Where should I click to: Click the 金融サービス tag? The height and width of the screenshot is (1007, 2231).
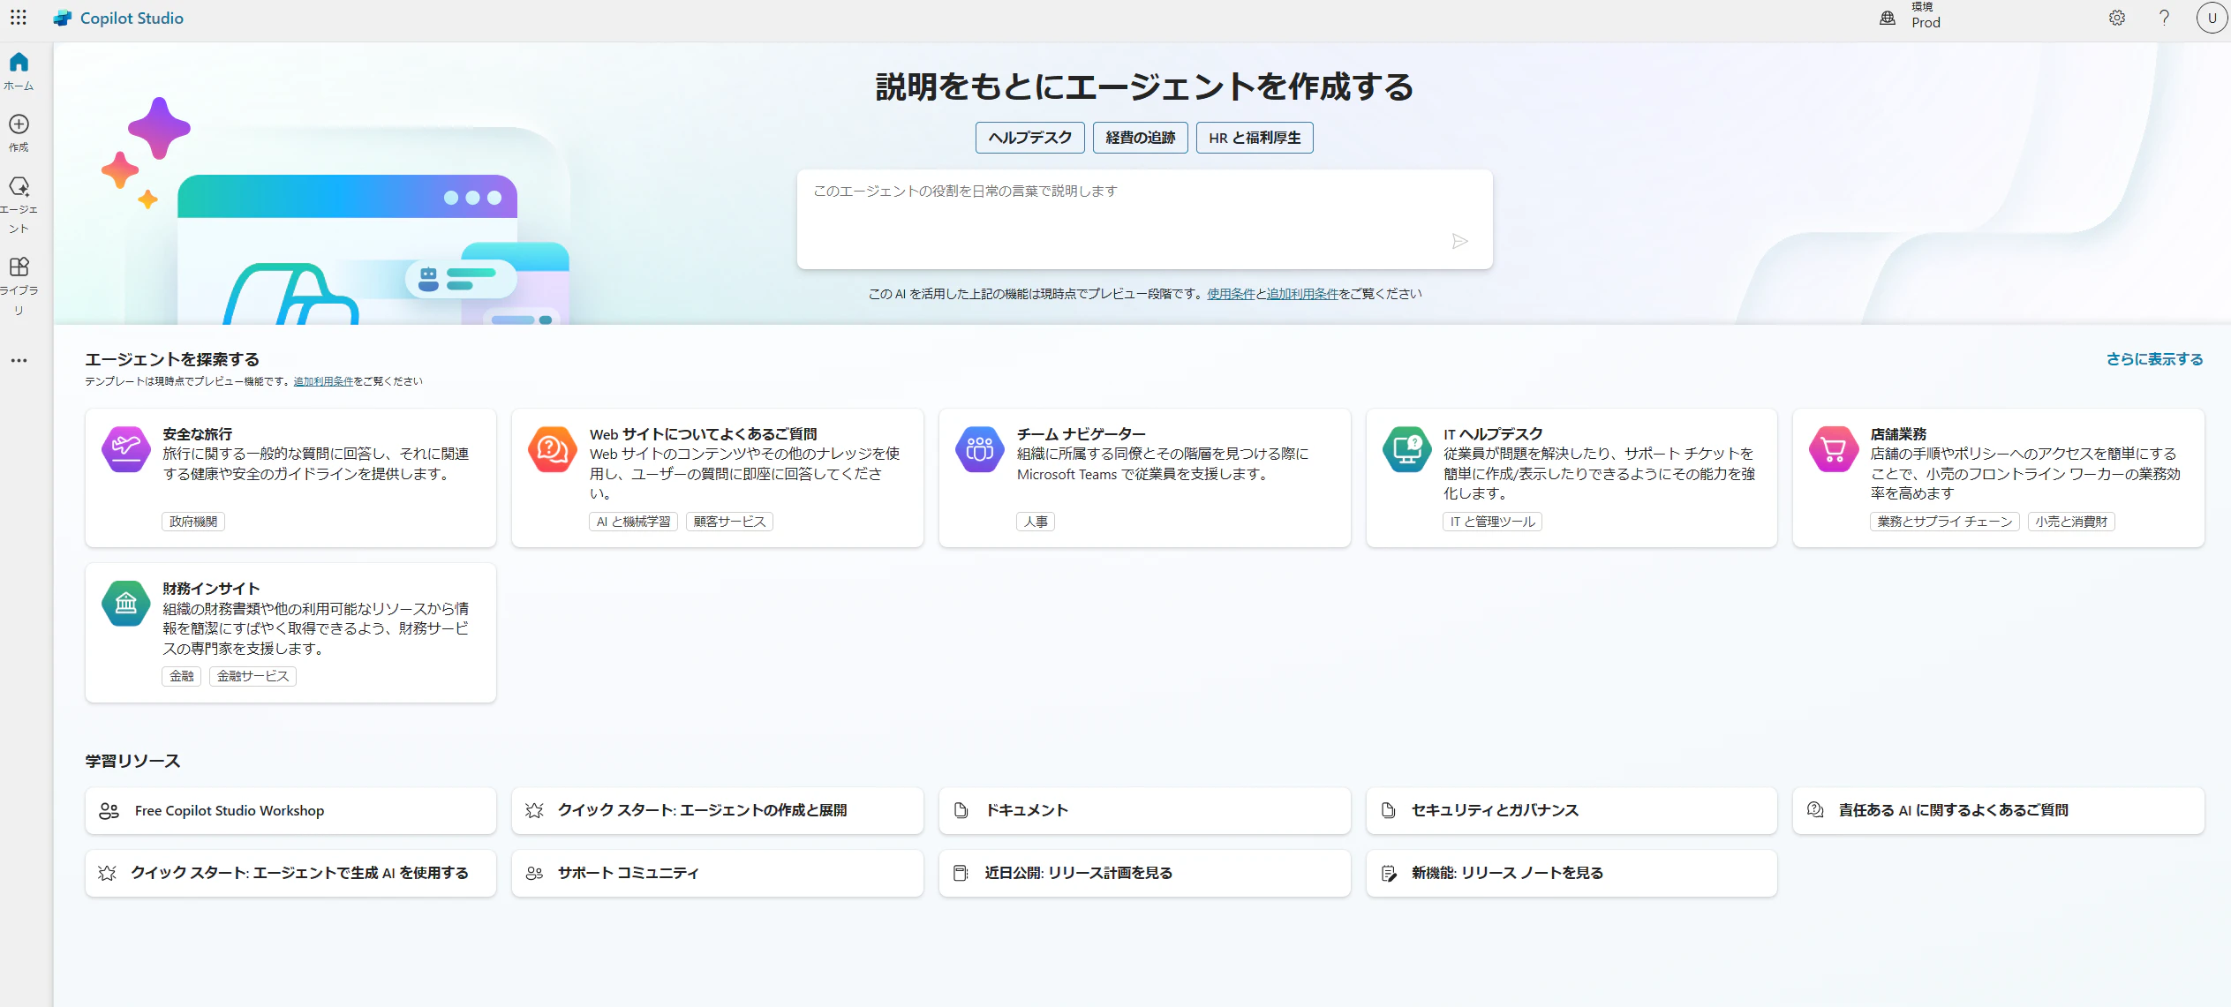coord(252,676)
